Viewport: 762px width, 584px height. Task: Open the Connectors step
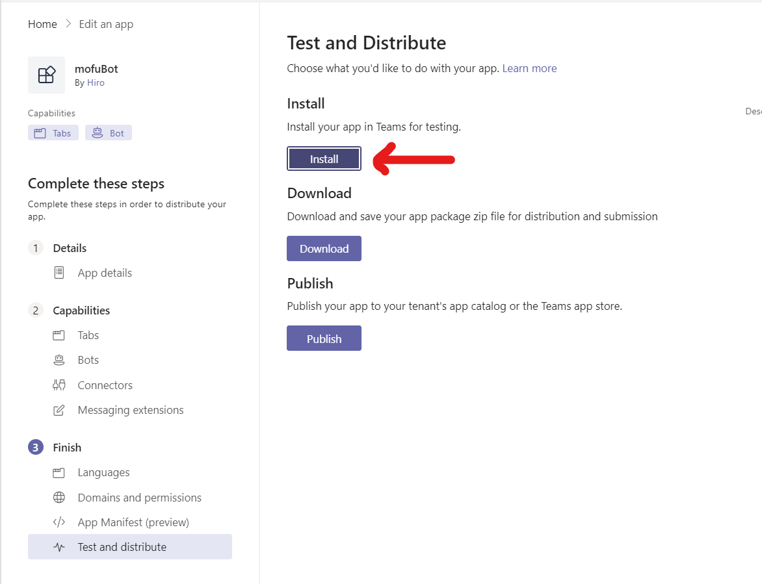point(105,385)
